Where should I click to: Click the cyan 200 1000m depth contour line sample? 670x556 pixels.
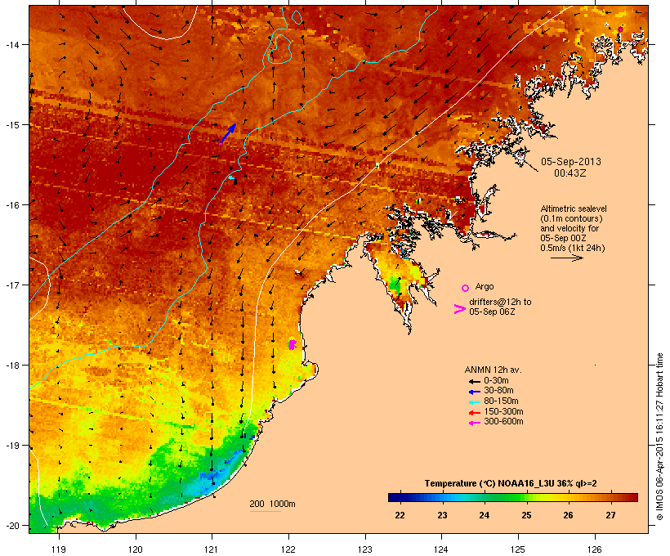[265, 511]
